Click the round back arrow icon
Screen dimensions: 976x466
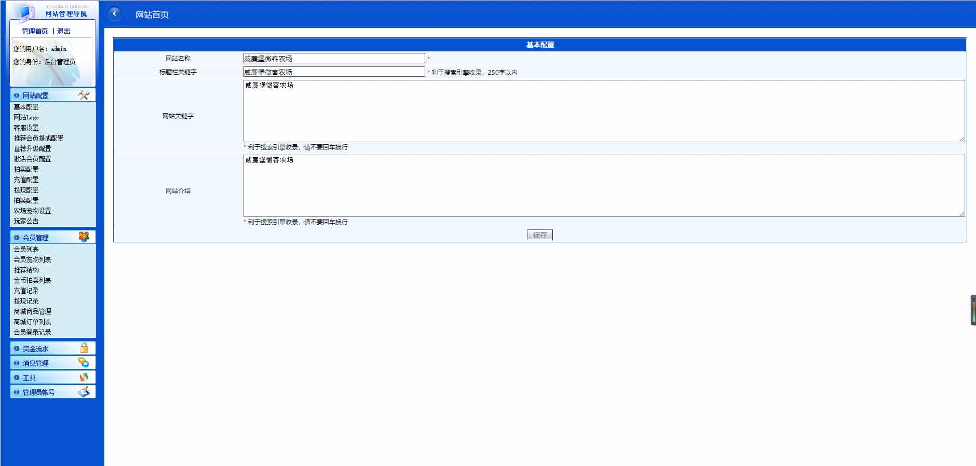(115, 14)
